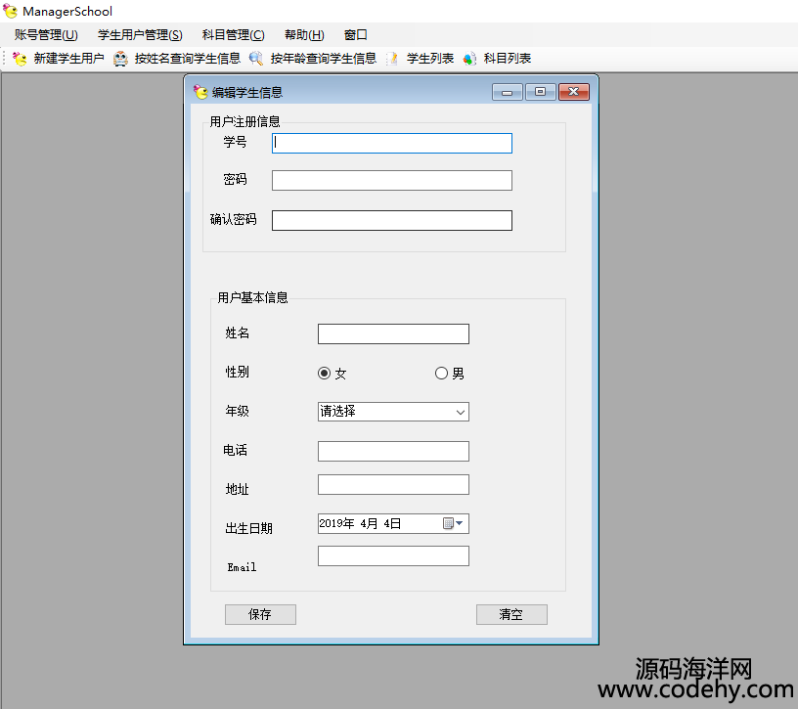Open the 学生用户管理 menu
This screenshot has height=709, width=798.
click(140, 35)
